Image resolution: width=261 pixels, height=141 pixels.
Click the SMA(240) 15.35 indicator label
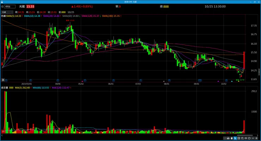[x=111, y=16]
